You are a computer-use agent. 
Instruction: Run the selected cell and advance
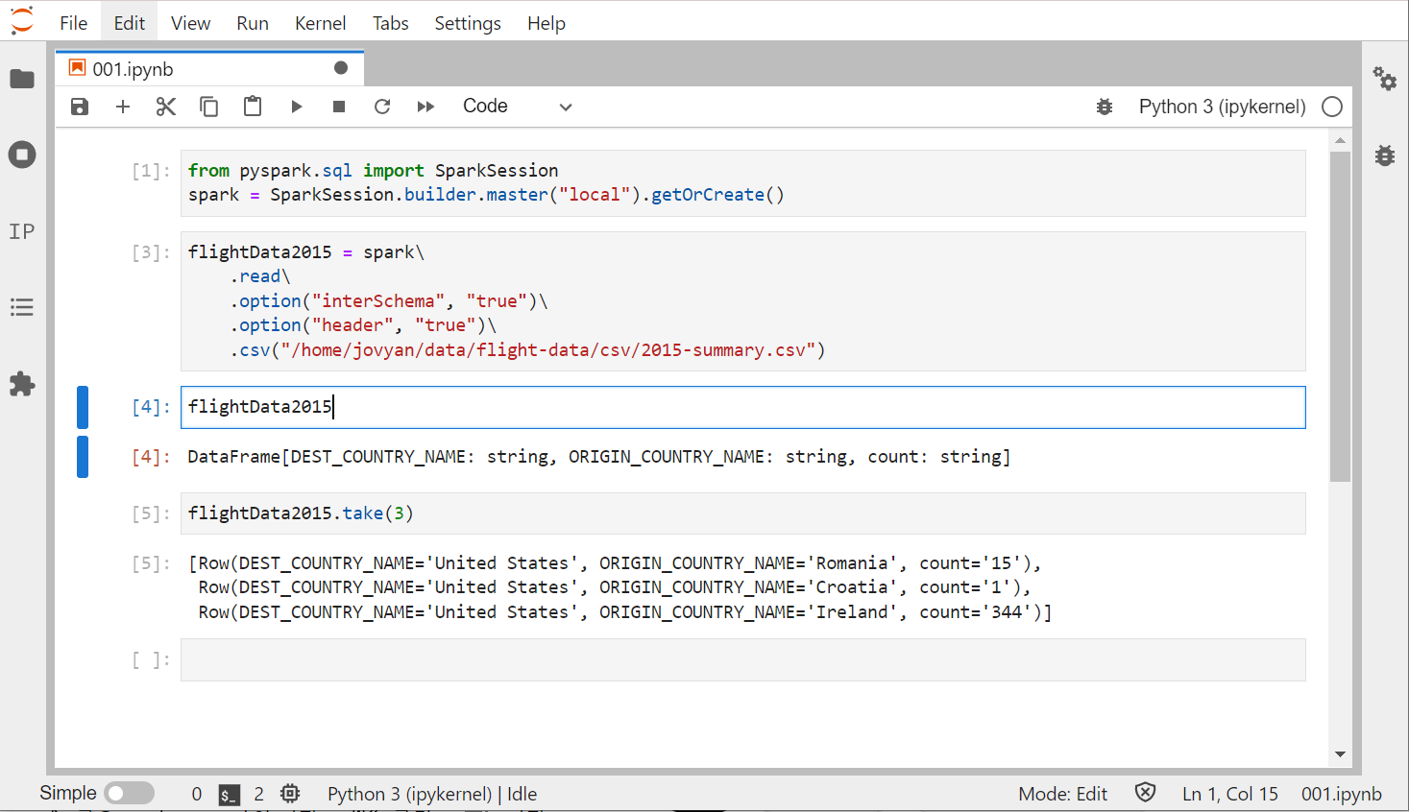point(296,107)
